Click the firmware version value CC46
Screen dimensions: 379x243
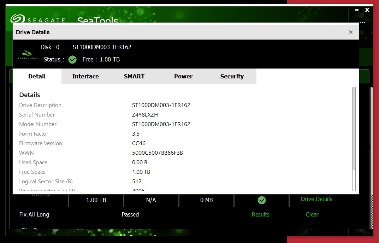click(139, 143)
